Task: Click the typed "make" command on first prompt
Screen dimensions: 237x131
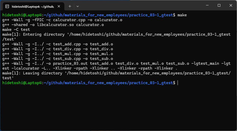Action: [x=182, y=15]
